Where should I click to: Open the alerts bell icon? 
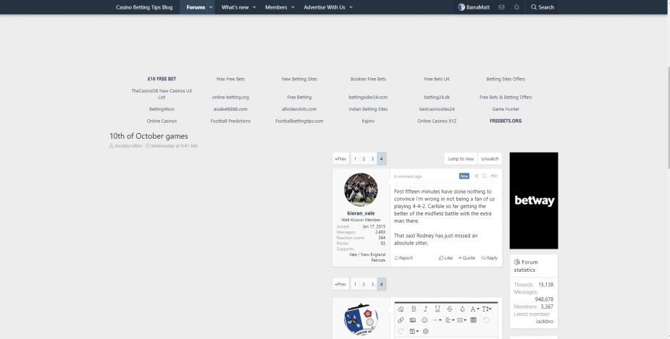(x=516, y=7)
